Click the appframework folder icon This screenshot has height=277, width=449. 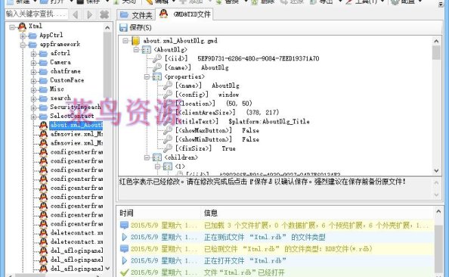click(x=33, y=45)
